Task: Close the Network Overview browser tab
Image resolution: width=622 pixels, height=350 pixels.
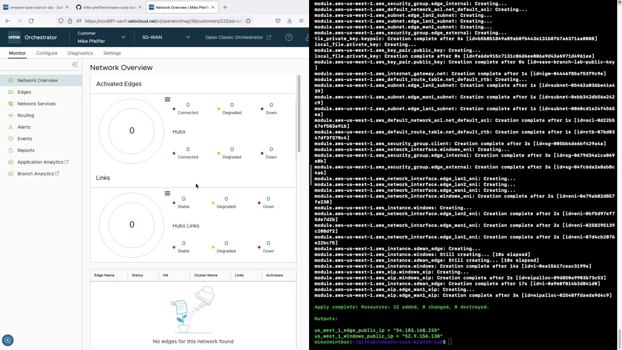Action: 213,7
